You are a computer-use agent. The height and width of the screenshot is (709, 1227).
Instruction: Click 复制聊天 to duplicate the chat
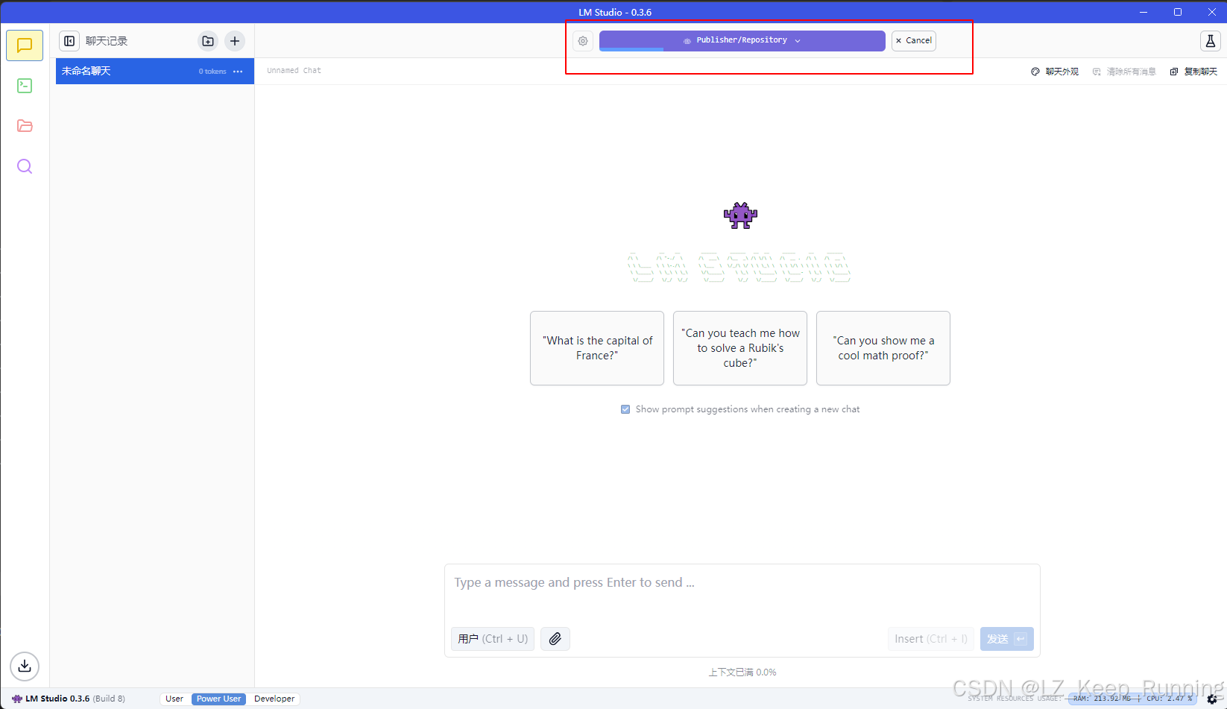[1193, 72]
